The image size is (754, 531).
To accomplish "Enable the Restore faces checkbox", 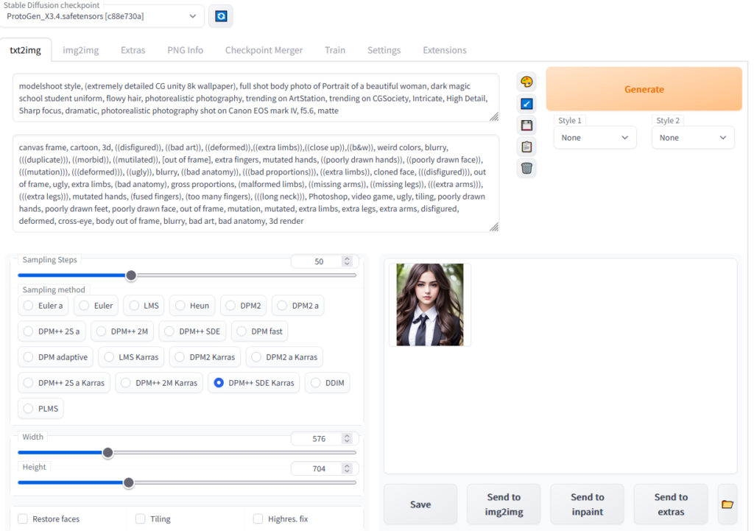I will (22, 518).
